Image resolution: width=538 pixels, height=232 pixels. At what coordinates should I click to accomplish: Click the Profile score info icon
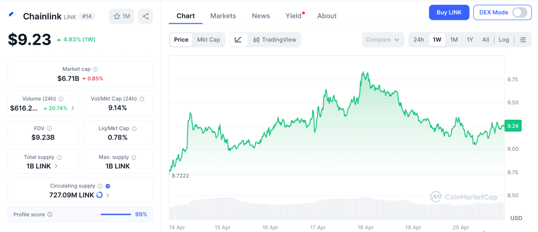[x=50, y=214]
